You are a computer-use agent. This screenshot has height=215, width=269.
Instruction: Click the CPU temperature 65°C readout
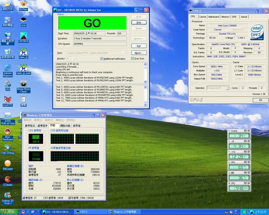pyautogui.click(x=238, y=167)
